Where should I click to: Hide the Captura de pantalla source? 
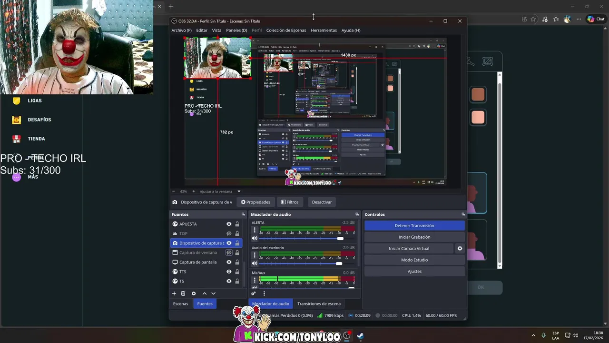click(229, 262)
